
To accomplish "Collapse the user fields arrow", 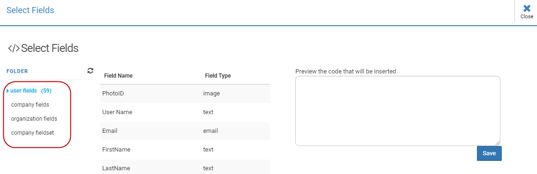I will pos(8,91).
